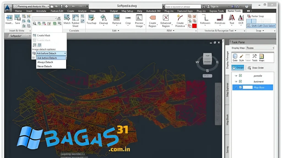
Task: Switch to the Analyze ribbon tab
Action: click(82, 11)
